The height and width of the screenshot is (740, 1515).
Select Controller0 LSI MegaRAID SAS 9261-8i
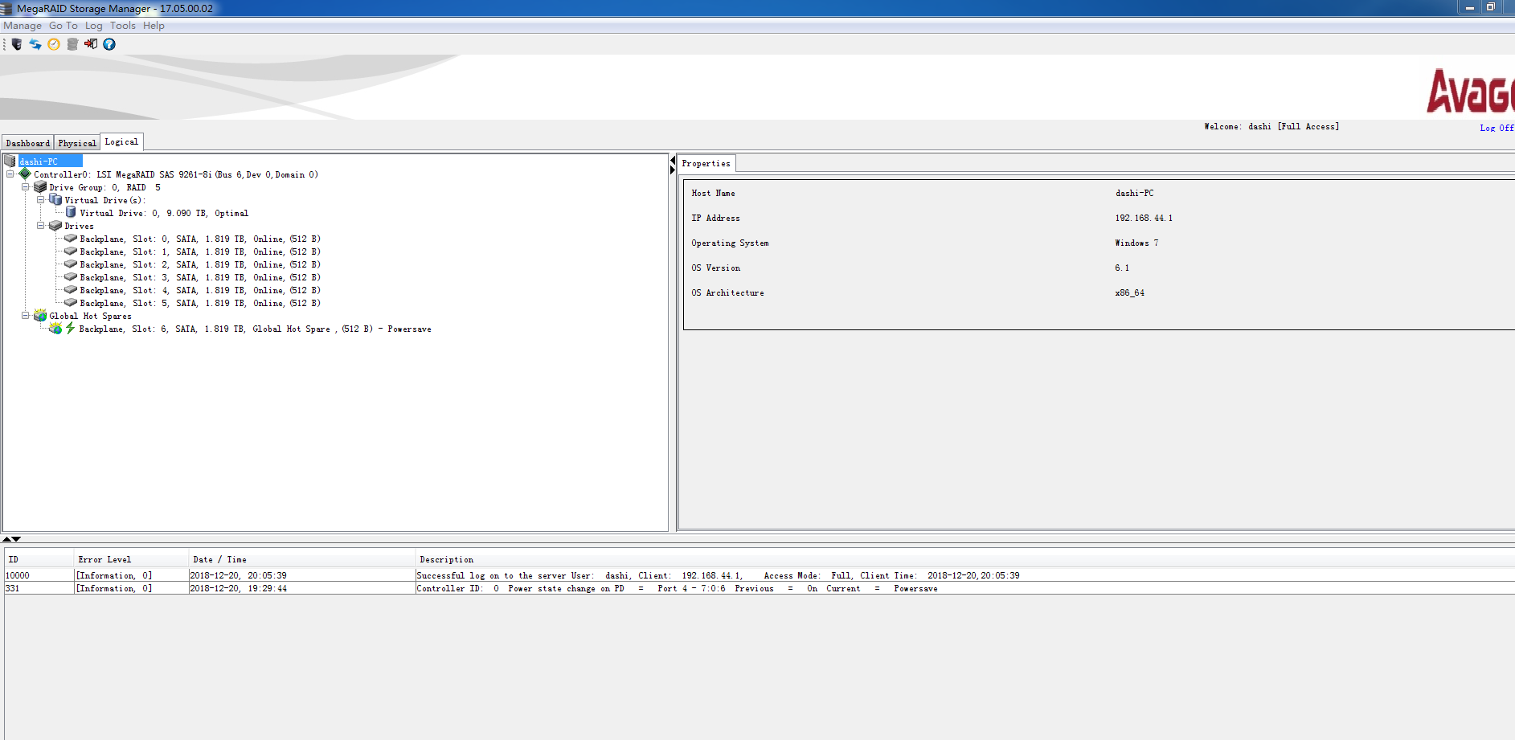coord(176,174)
